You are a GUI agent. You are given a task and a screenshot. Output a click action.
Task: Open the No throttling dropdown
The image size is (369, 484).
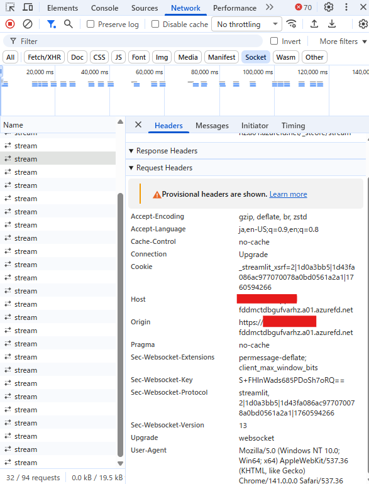point(246,24)
